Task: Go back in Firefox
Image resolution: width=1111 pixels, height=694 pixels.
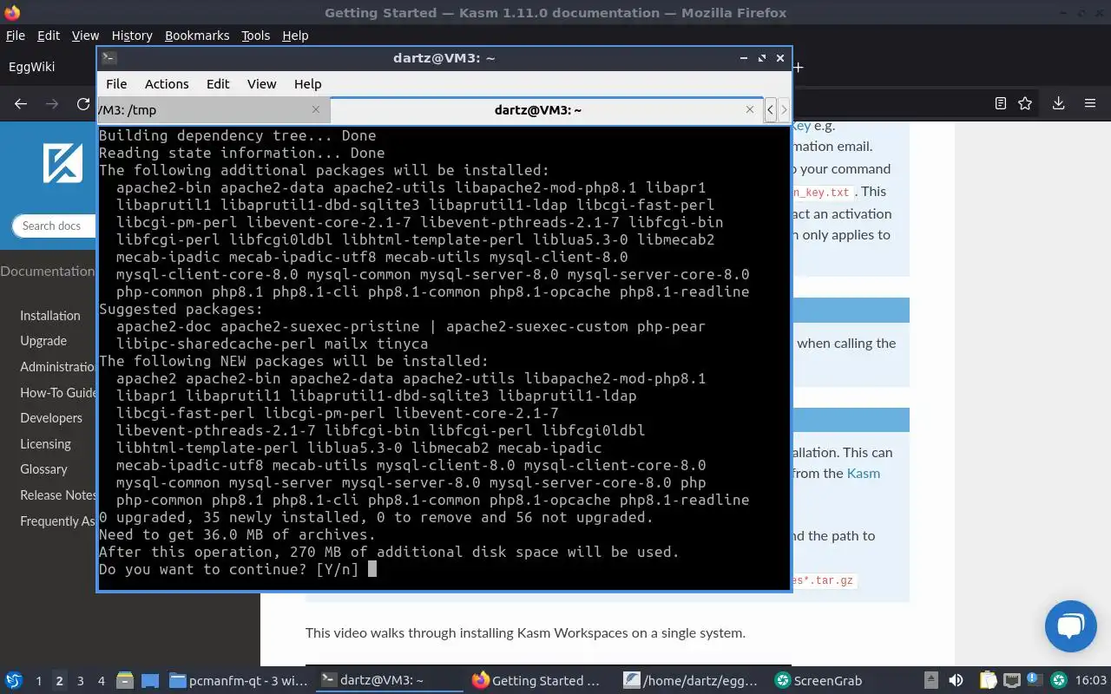Action: (21, 103)
